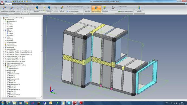Collapse the 3D Achsen tree node
This screenshot has width=187, height=105.
(x=4, y=23)
